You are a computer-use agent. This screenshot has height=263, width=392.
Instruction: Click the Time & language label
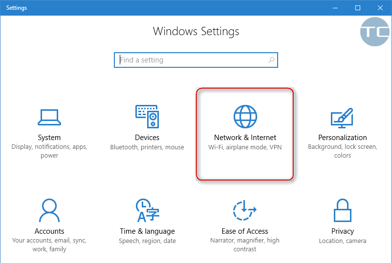(x=147, y=231)
